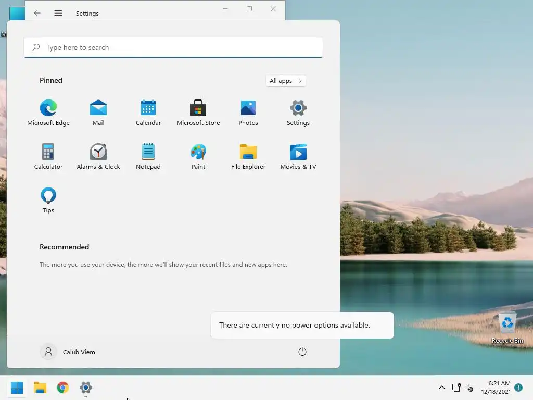Open File Explorer from the taskbar

40,387
